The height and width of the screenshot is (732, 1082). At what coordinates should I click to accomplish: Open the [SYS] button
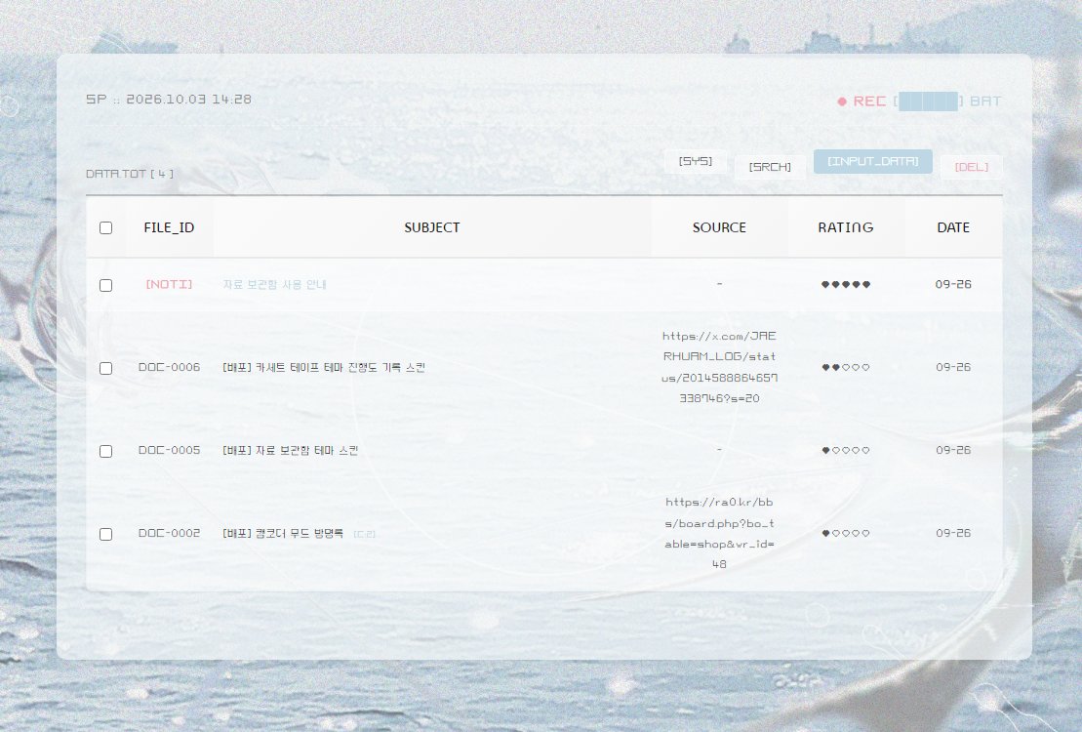pyautogui.click(x=695, y=161)
